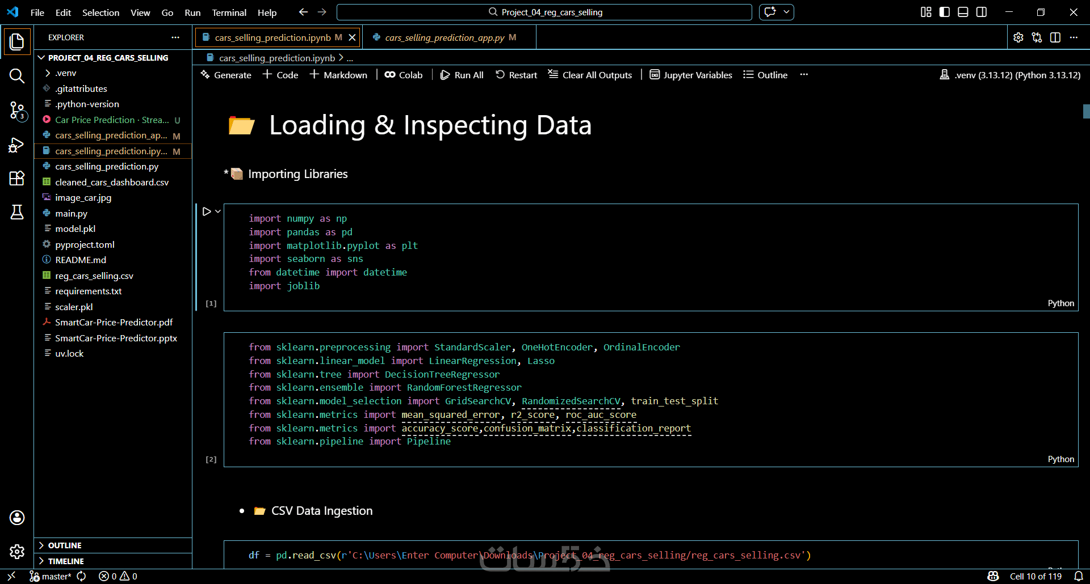Open Run and Debug view
The width and height of the screenshot is (1090, 584).
point(17,145)
